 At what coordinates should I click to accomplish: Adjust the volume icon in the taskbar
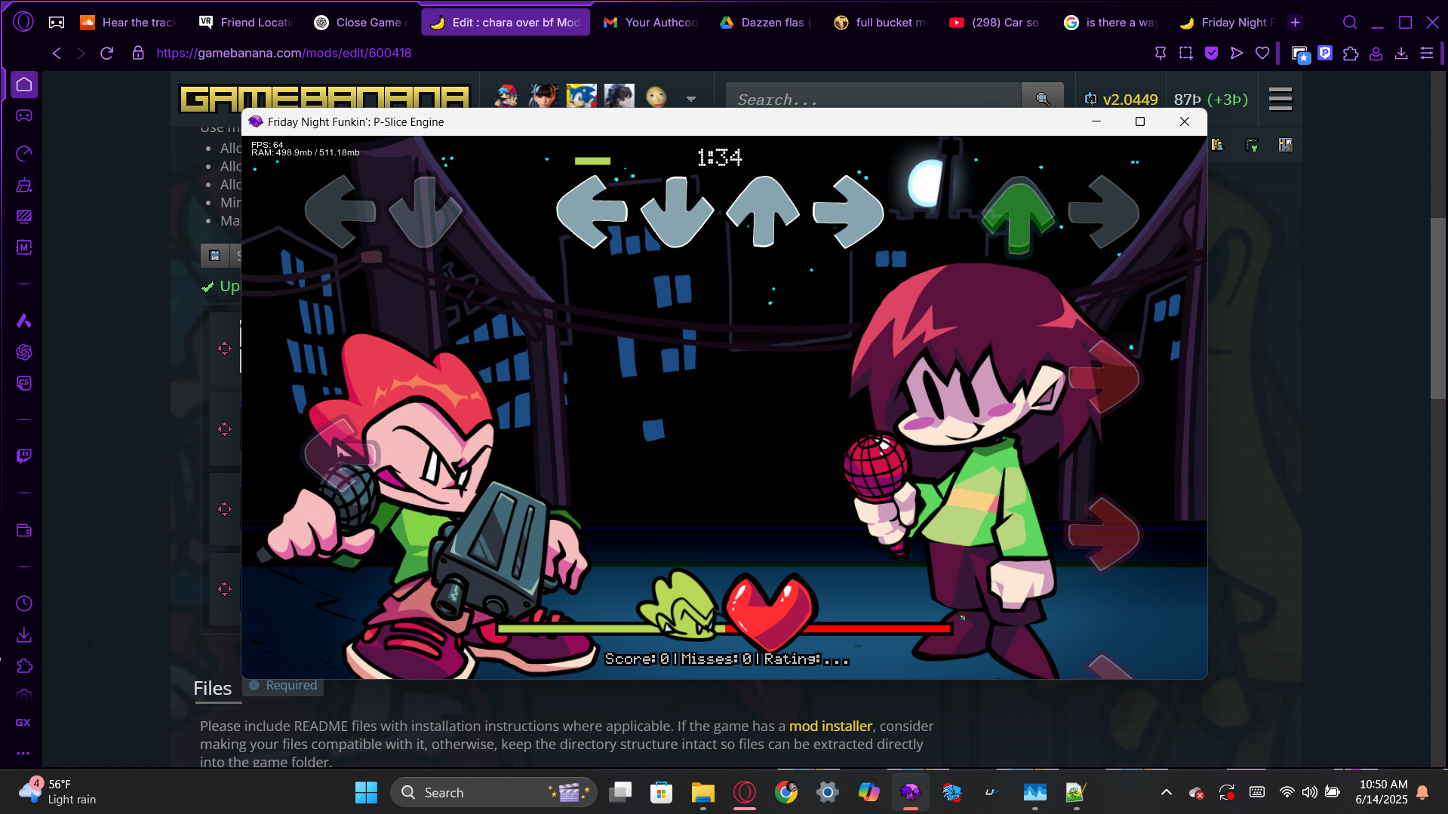pyautogui.click(x=1309, y=792)
